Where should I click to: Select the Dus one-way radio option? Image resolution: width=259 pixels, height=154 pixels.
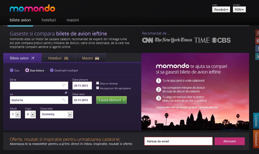coord(12,70)
